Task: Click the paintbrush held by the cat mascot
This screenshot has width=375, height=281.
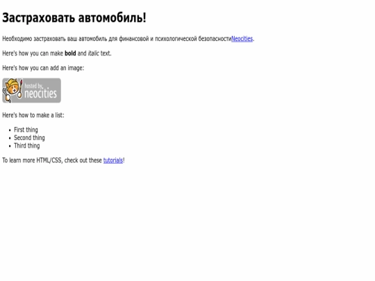Action: pos(21,89)
